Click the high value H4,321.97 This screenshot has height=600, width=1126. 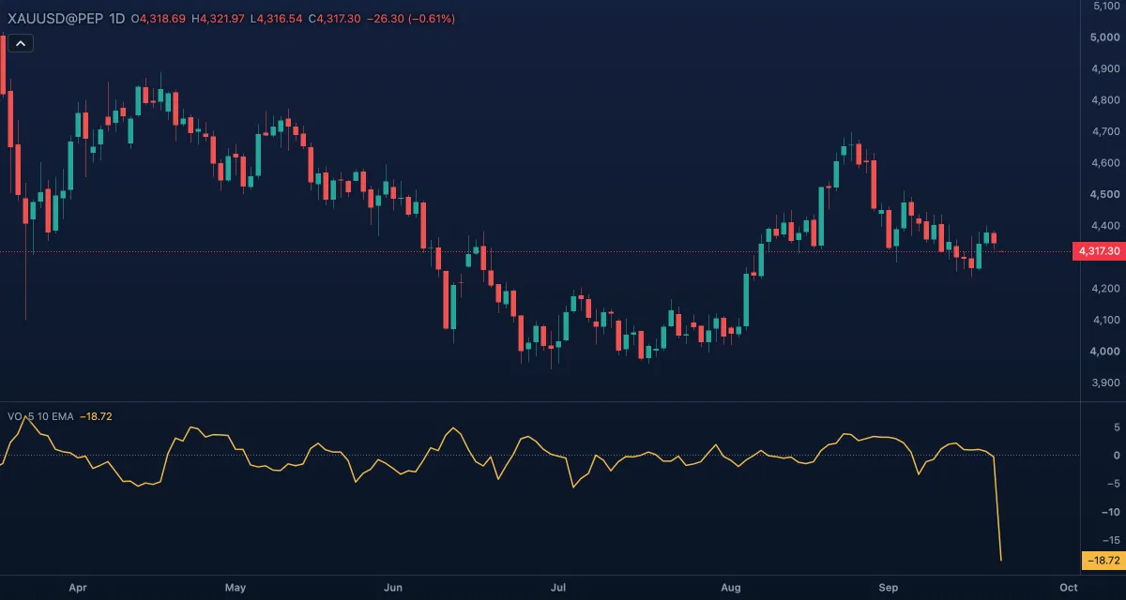218,19
